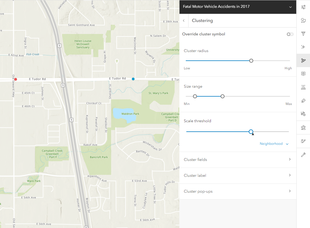Go back using the left chevron button

coord(184,20)
